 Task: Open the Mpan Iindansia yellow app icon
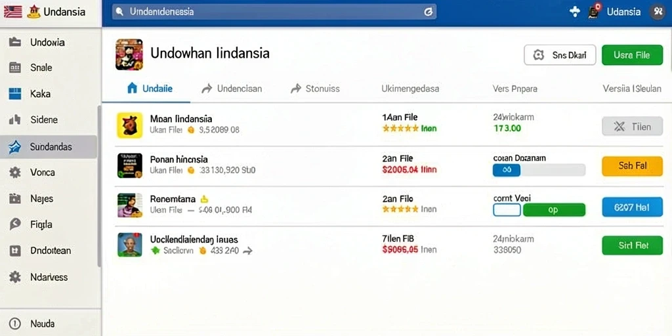click(x=129, y=125)
